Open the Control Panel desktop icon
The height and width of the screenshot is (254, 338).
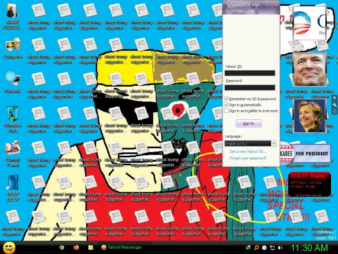click(13, 154)
